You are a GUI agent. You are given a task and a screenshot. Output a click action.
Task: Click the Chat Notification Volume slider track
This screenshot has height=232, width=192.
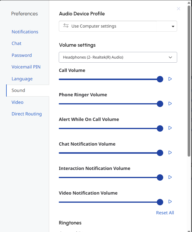pyautogui.click(x=108, y=153)
